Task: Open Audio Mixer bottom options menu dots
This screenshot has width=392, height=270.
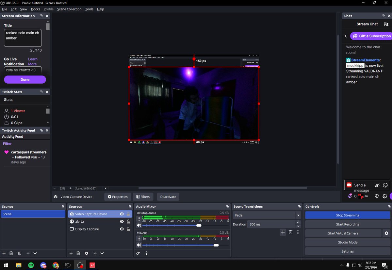Action: pyautogui.click(x=146, y=253)
